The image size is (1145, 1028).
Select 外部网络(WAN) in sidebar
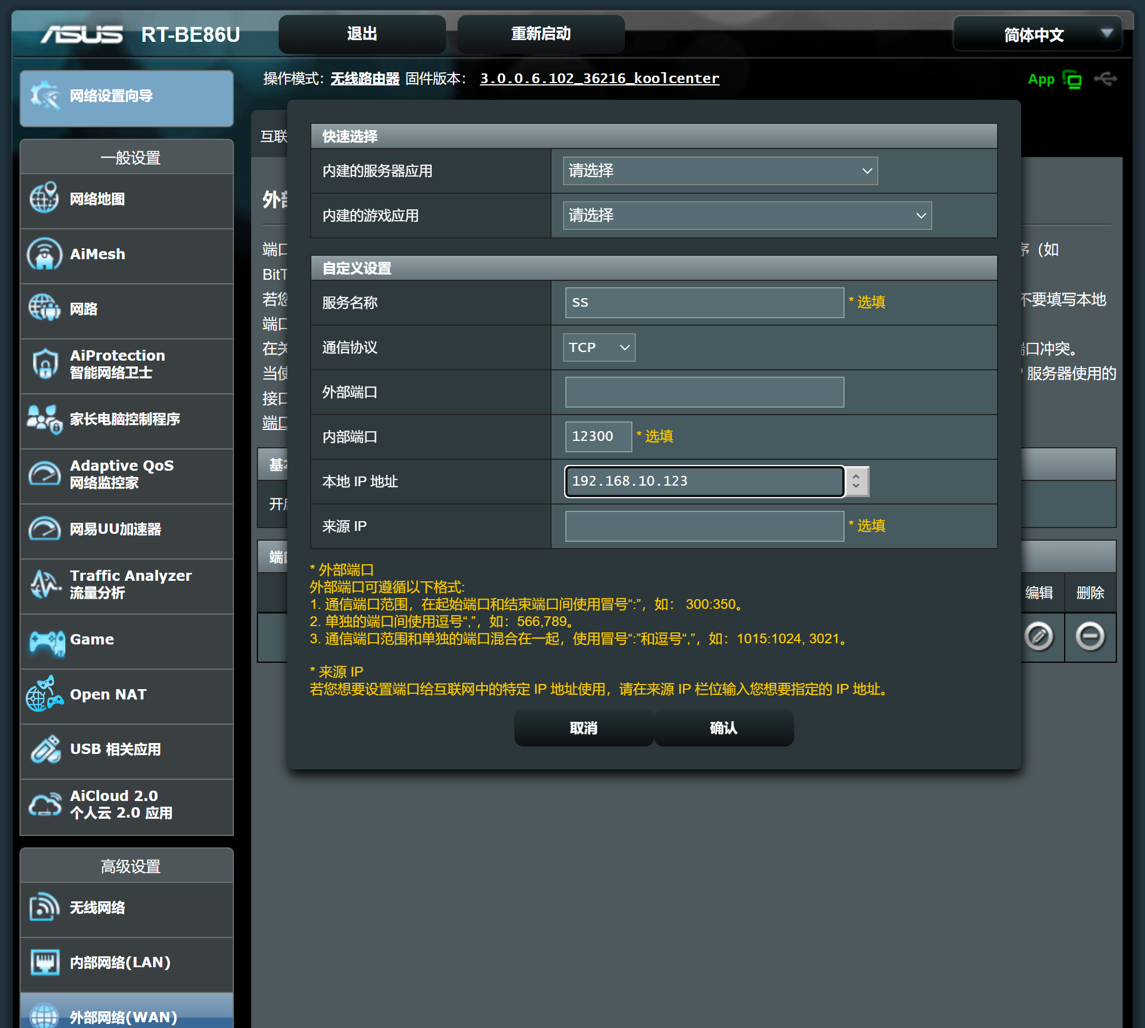pos(127,1014)
